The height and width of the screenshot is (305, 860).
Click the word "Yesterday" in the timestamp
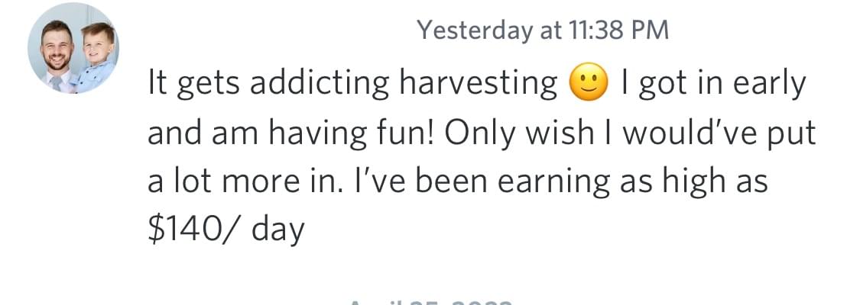[x=474, y=30]
